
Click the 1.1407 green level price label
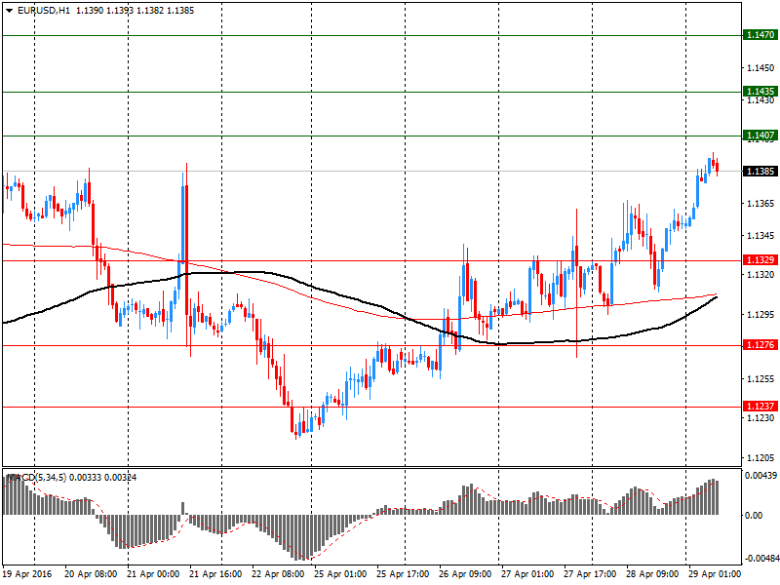[760, 135]
